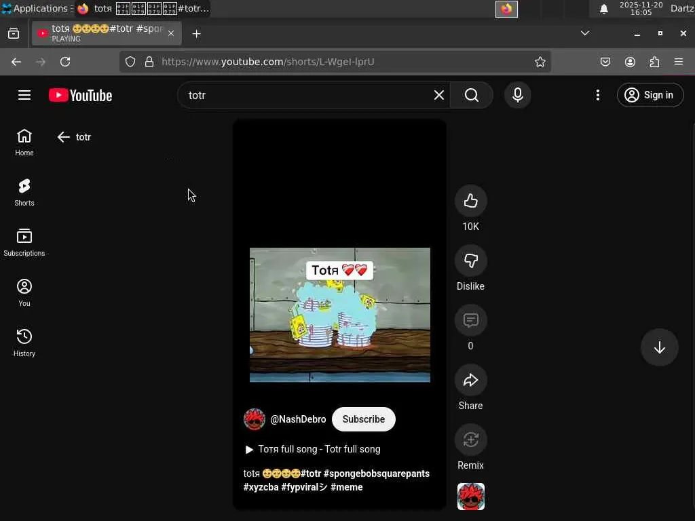
Task: Click the NashDebro channel avatar
Action: (x=255, y=419)
